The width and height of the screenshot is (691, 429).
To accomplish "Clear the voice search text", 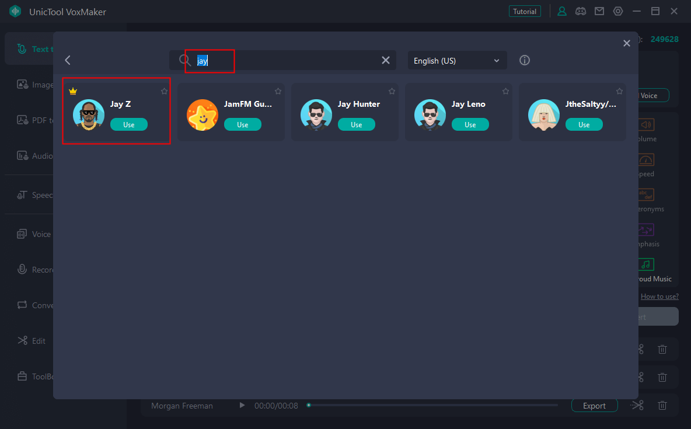I will [x=385, y=60].
